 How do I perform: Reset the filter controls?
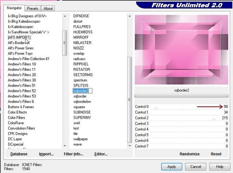(216, 154)
